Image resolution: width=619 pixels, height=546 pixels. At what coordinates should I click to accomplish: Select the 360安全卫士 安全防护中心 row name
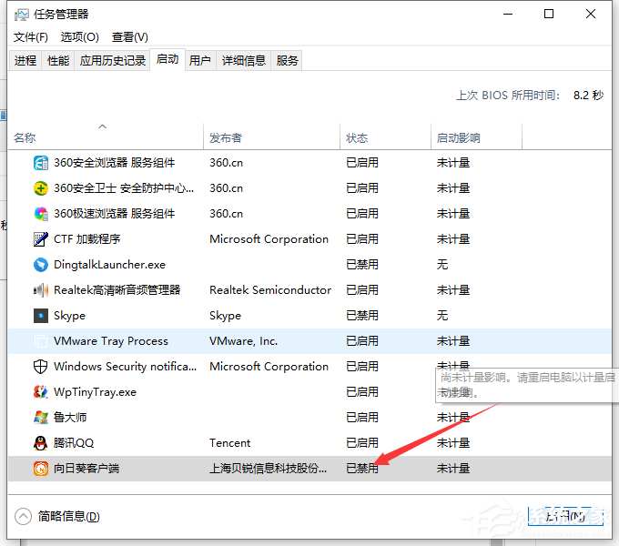124,188
